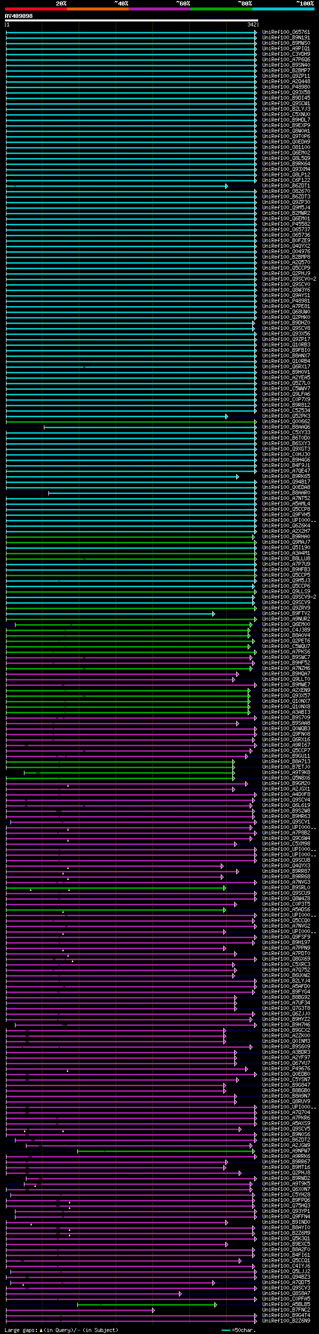Image resolution: width=319 pixels, height=1334 pixels.
Task: Click the purple alignment bar for UniRef100_Q9LLT0
Action: pyautogui.click(x=120, y=679)
